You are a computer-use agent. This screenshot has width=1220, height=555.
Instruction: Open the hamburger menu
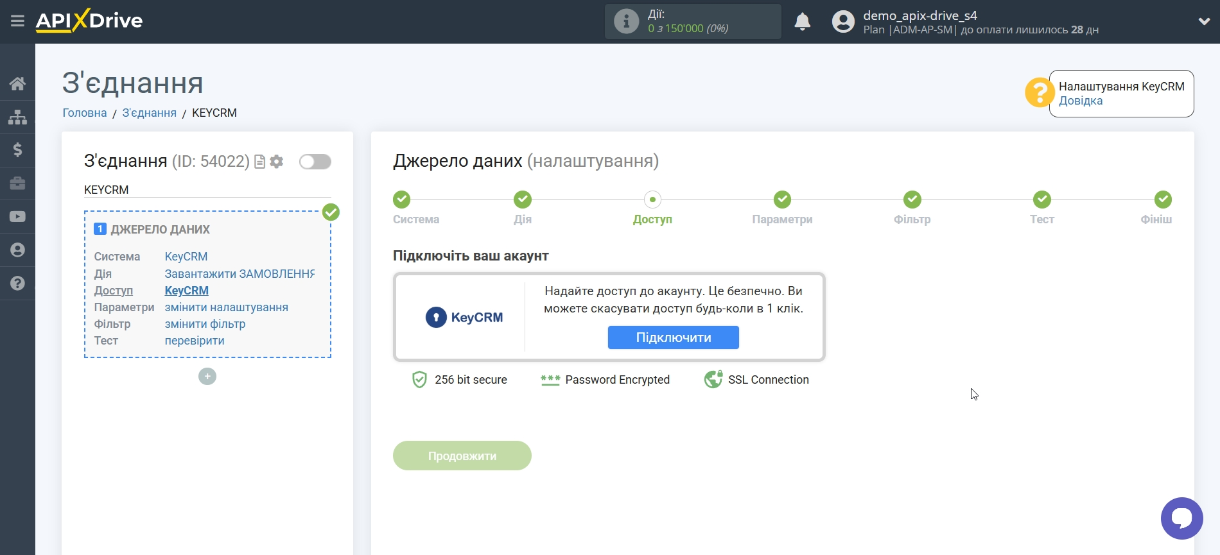click(17, 21)
